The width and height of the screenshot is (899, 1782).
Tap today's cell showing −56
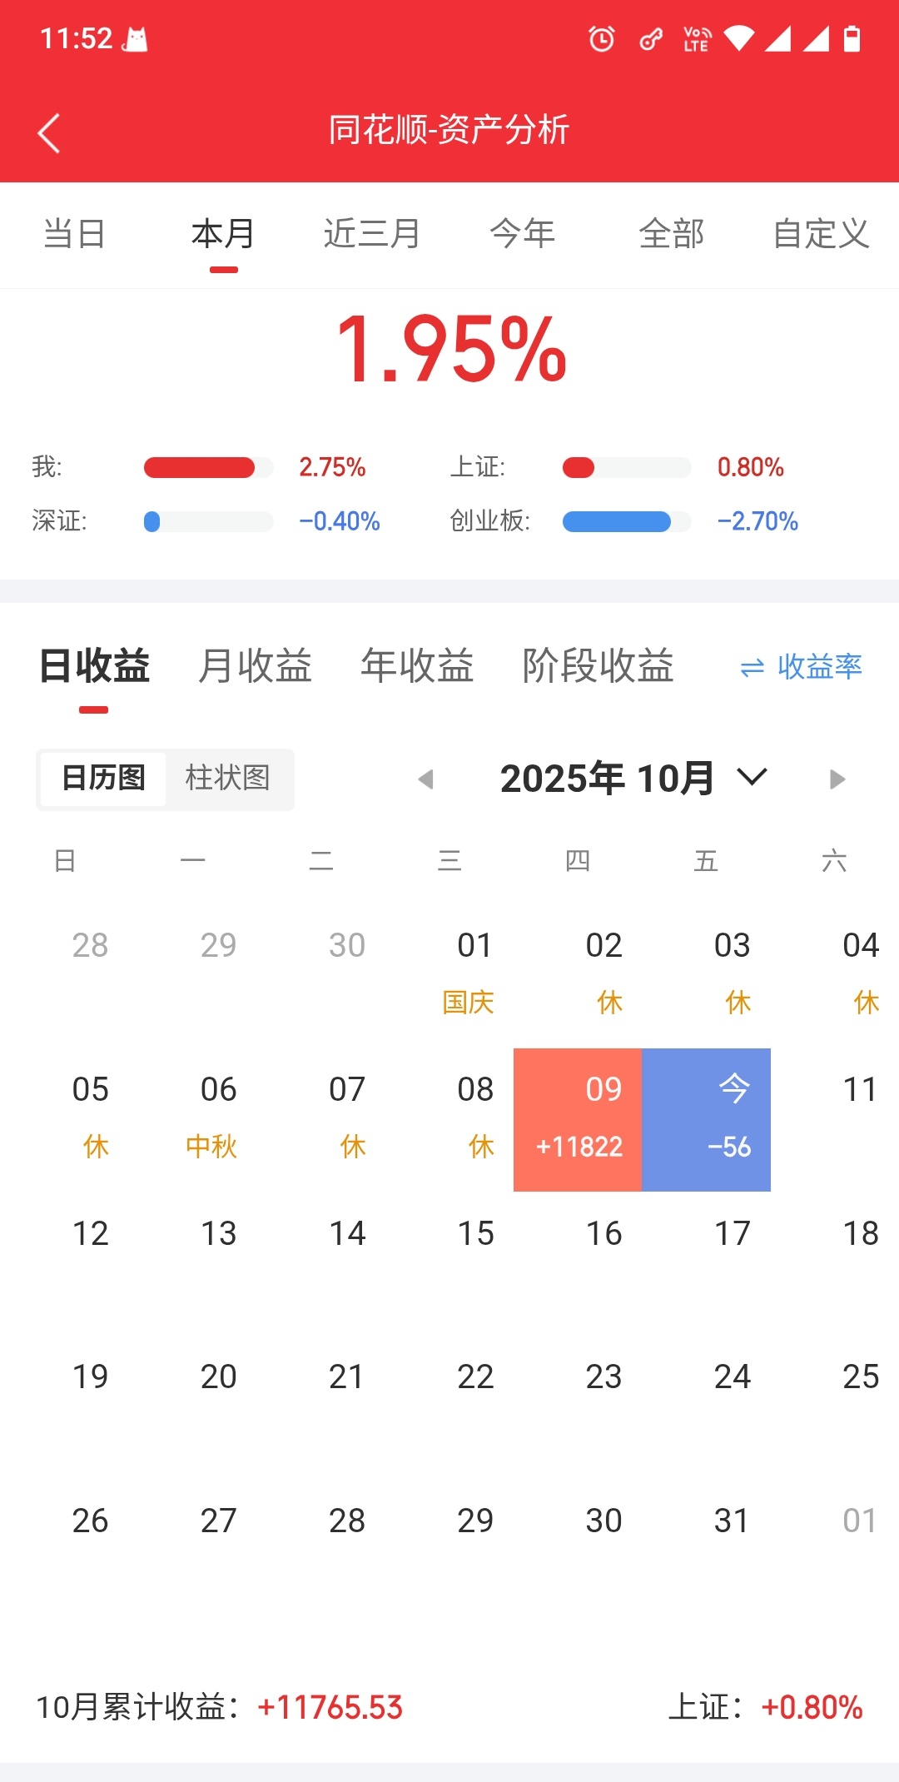click(706, 1119)
